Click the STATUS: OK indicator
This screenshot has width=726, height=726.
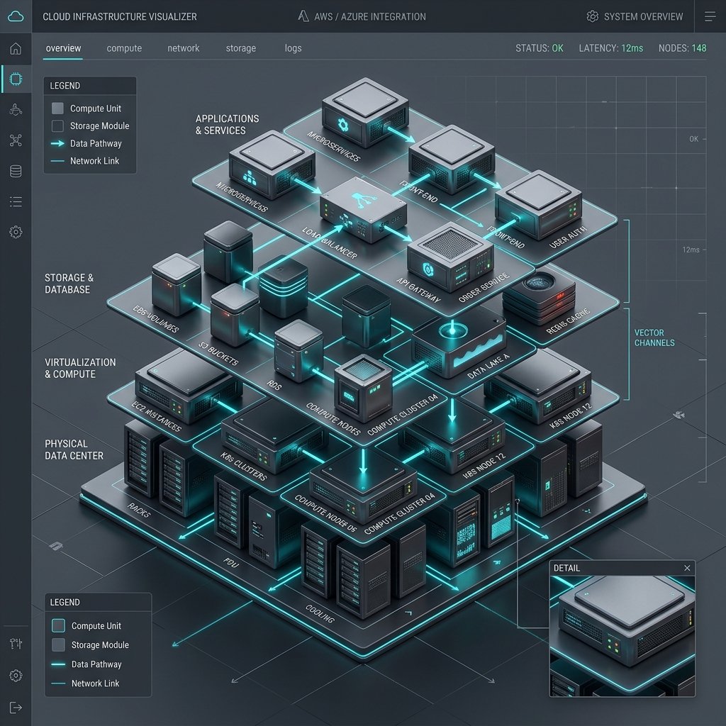point(540,48)
